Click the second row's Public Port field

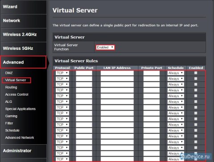84,79
